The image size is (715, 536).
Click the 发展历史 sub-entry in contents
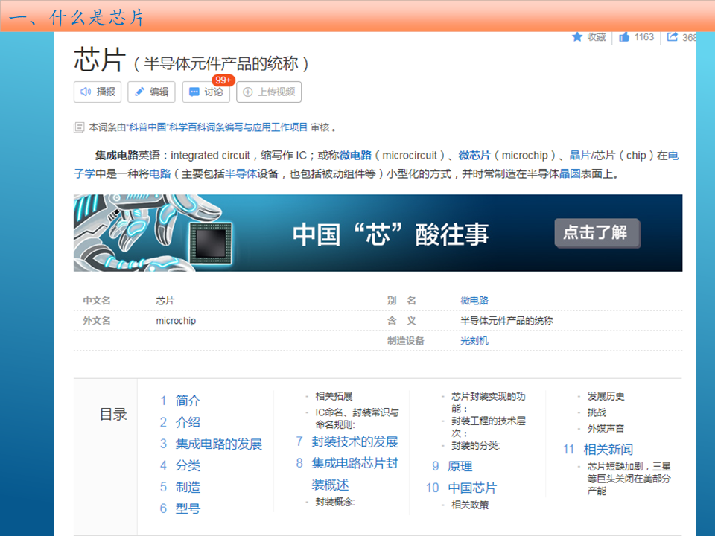(x=606, y=396)
